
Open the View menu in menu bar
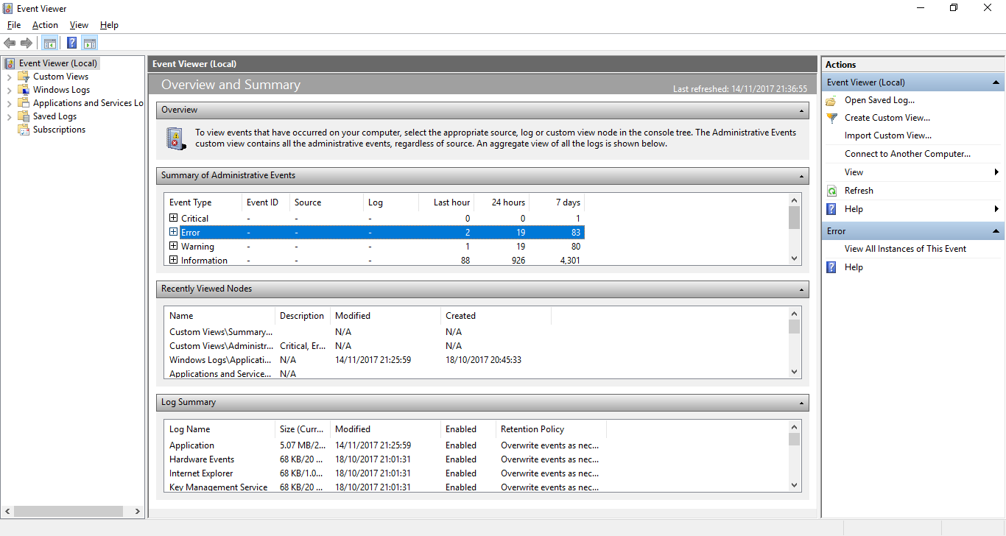click(x=79, y=25)
